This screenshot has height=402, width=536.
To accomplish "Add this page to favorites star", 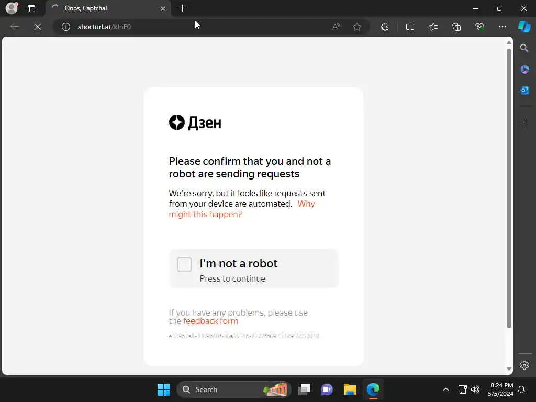I will 357,27.
